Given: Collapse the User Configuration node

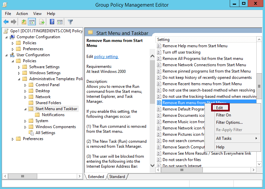Looking at the screenshot, I should pyautogui.click(x=6, y=55).
